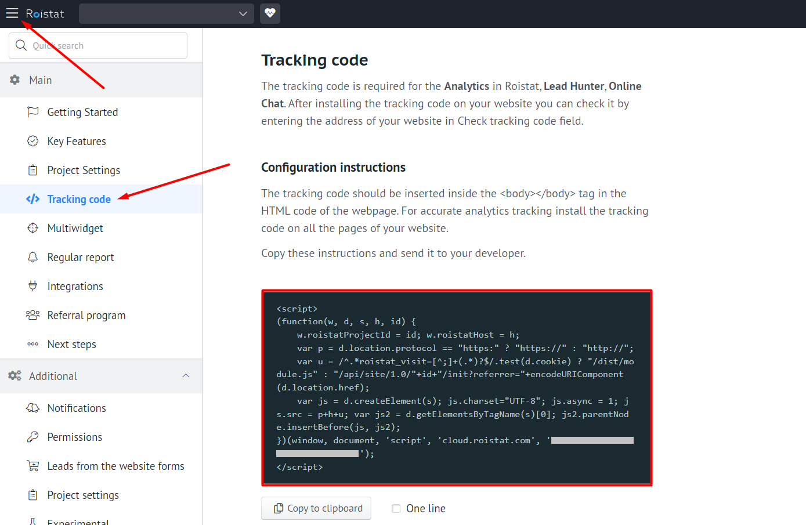Click the Multiwidget crosshair icon

(33, 228)
